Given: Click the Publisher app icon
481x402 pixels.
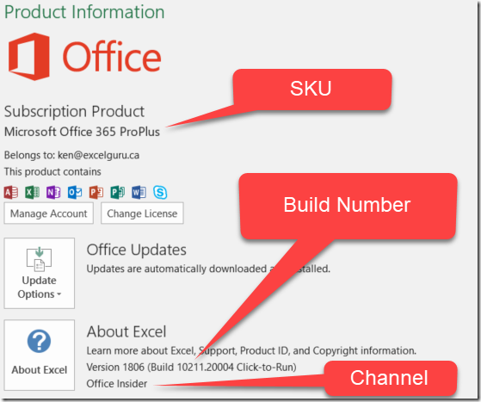Looking at the screenshot, I should (x=118, y=193).
